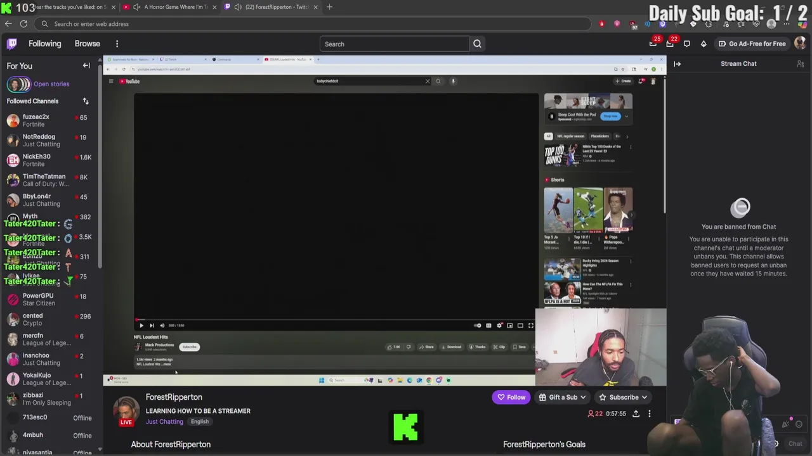Expand the Gift a Sub dropdown

coord(563,397)
